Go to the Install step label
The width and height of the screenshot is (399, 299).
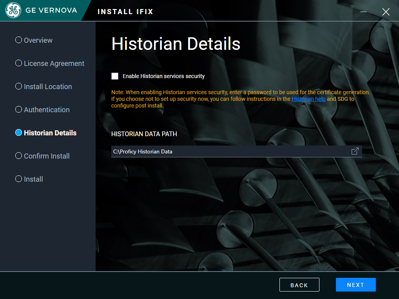click(33, 179)
